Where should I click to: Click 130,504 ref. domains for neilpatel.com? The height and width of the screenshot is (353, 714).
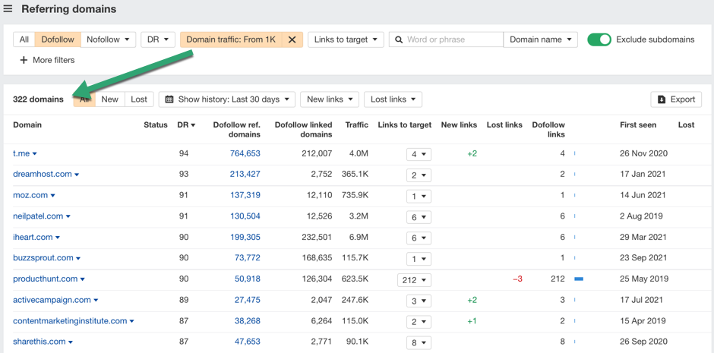coord(245,216)
